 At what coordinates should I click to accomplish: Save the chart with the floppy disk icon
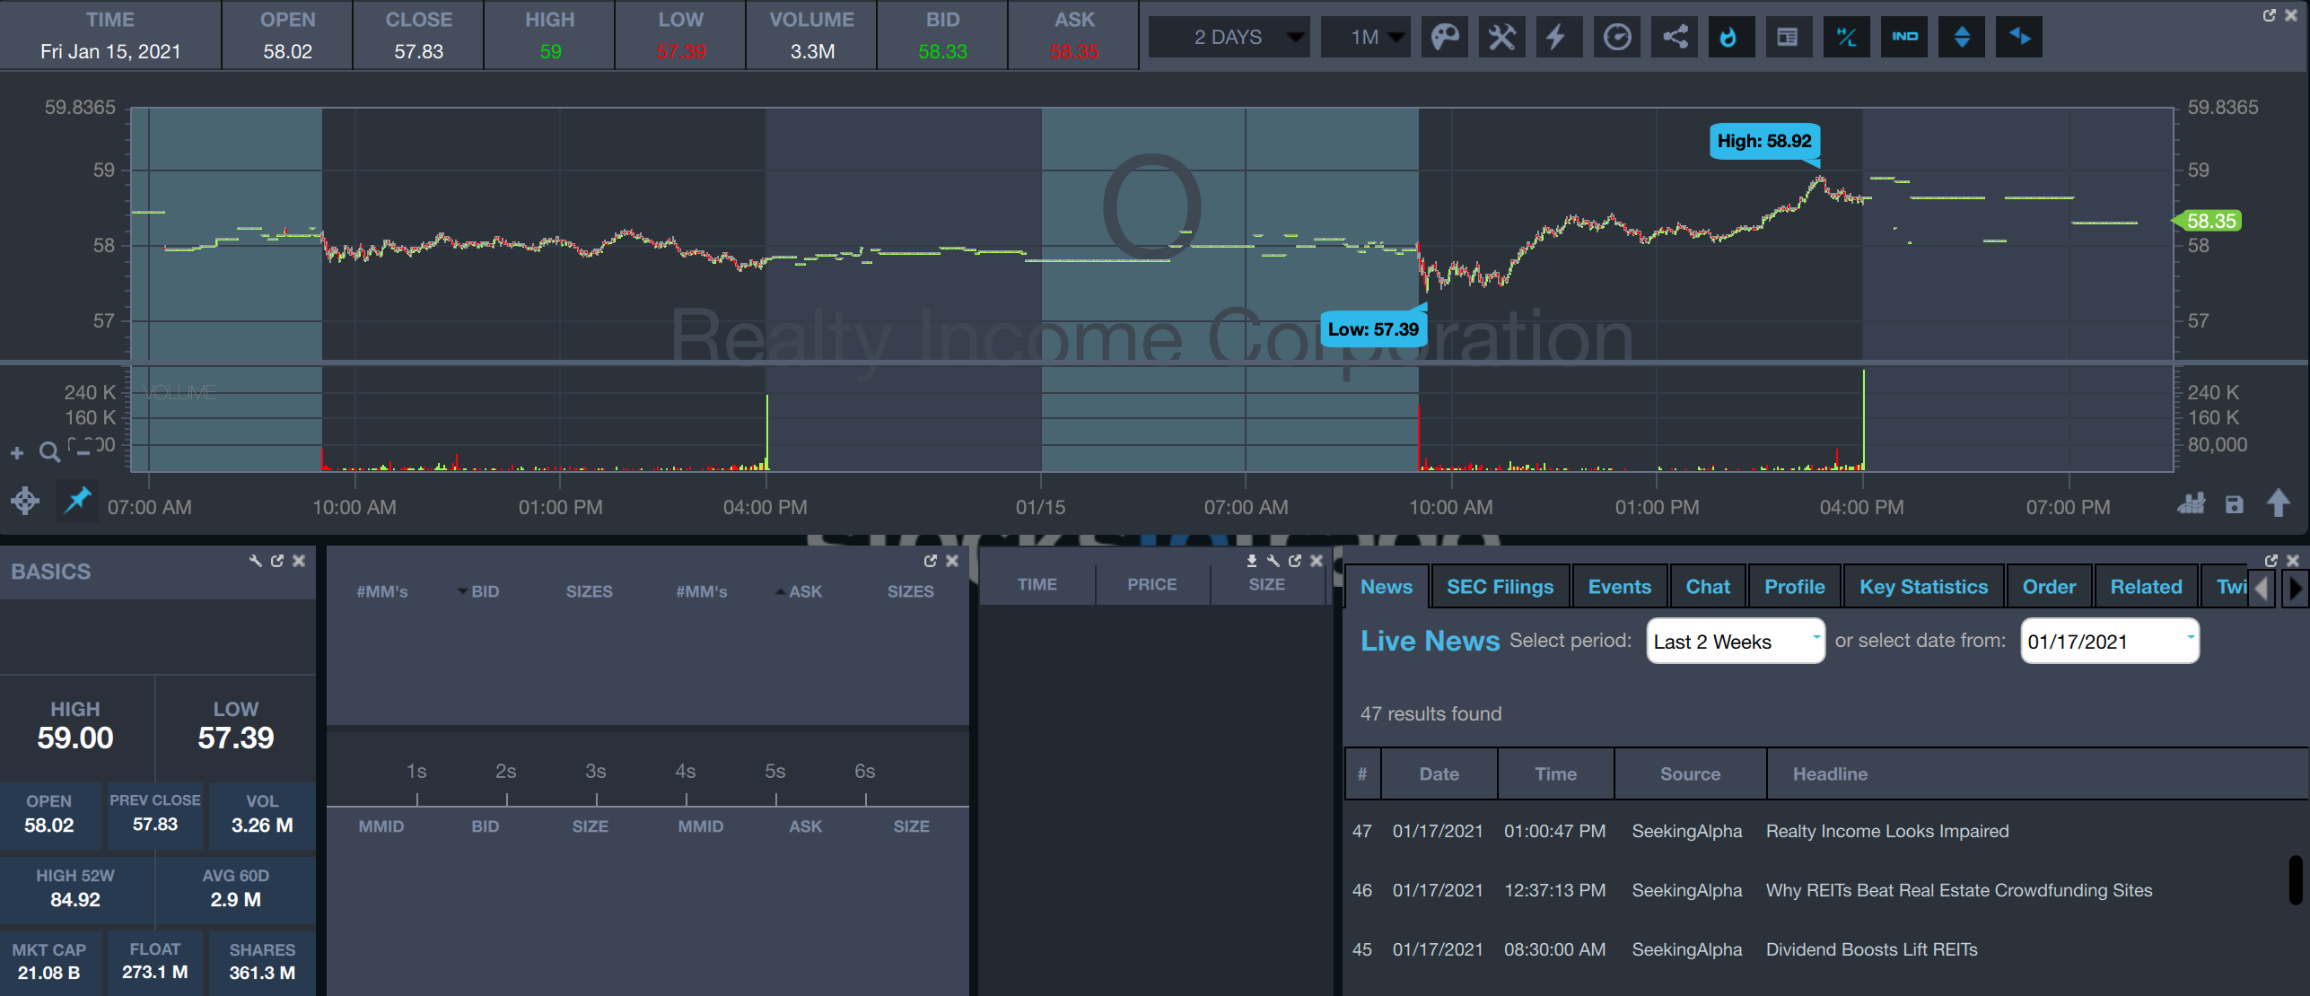(2235, 505)
